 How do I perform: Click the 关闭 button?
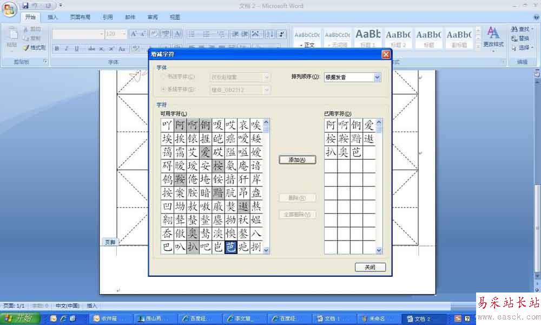pos(370,268)
